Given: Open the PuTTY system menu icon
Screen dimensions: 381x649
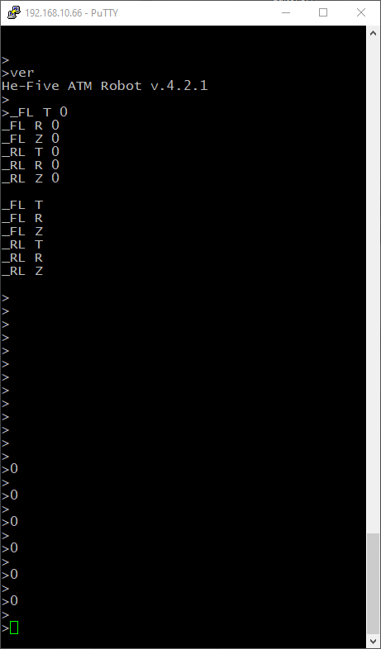Looking at the screenshot, I should pyautogui.click(x=14, y=12).
